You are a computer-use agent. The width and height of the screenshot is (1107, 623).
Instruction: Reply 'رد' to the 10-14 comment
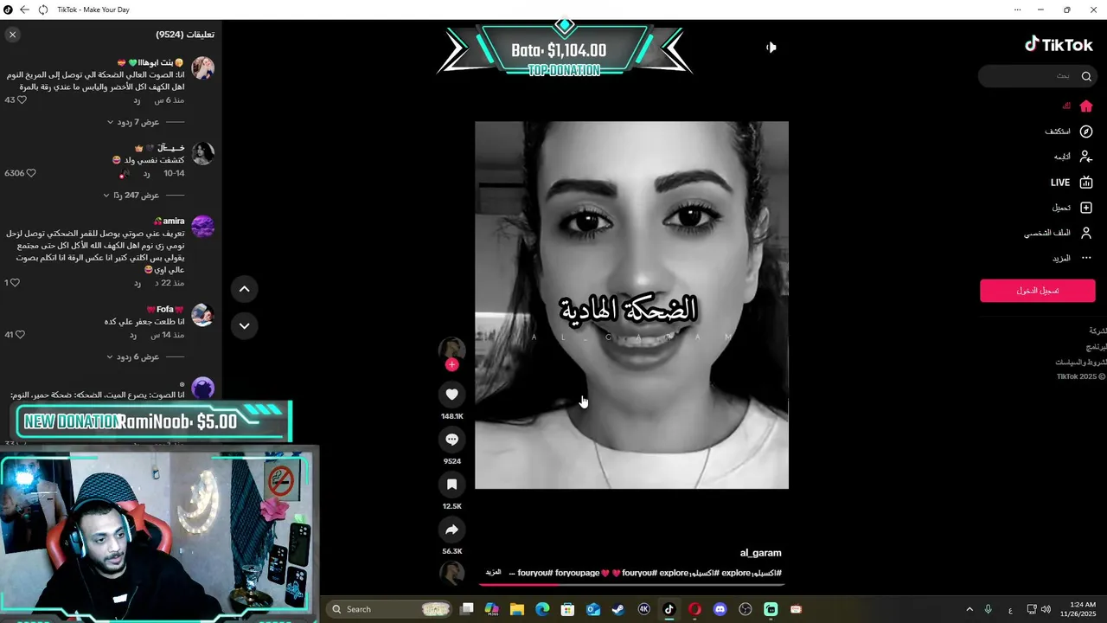(147, 173)
